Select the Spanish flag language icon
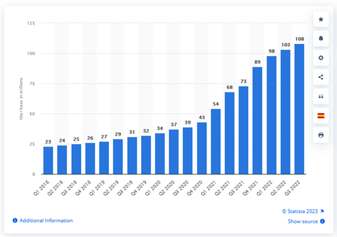 [321, 116]
